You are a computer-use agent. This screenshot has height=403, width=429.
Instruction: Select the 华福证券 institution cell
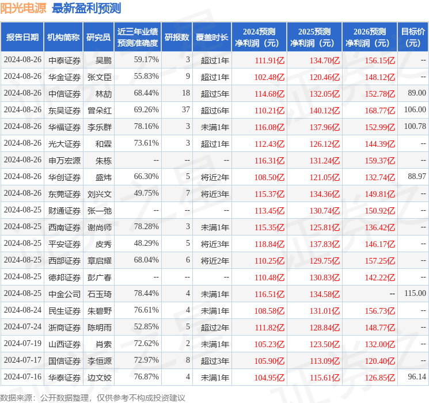coord(64,127)
